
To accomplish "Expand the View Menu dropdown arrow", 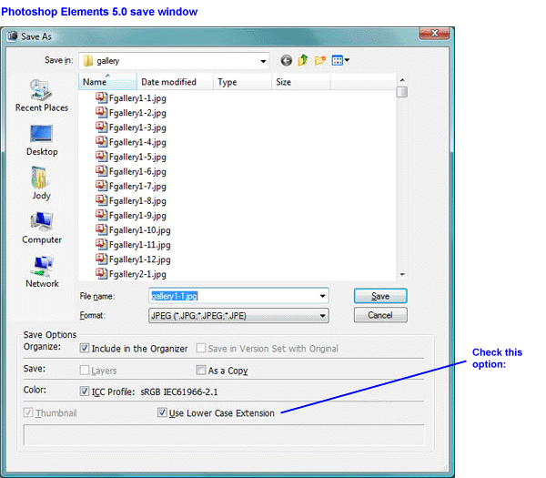I will (347, 60).
